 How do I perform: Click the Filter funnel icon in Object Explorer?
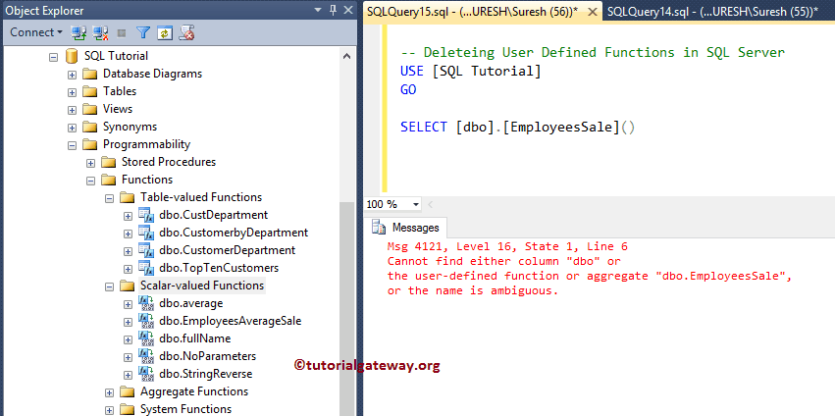(x=143, y=33)
